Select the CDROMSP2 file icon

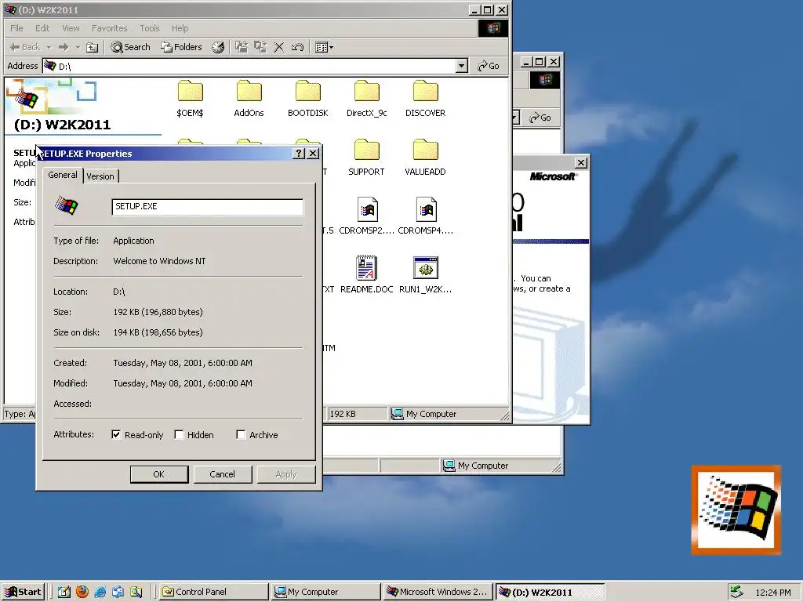[x=367, y=209]
